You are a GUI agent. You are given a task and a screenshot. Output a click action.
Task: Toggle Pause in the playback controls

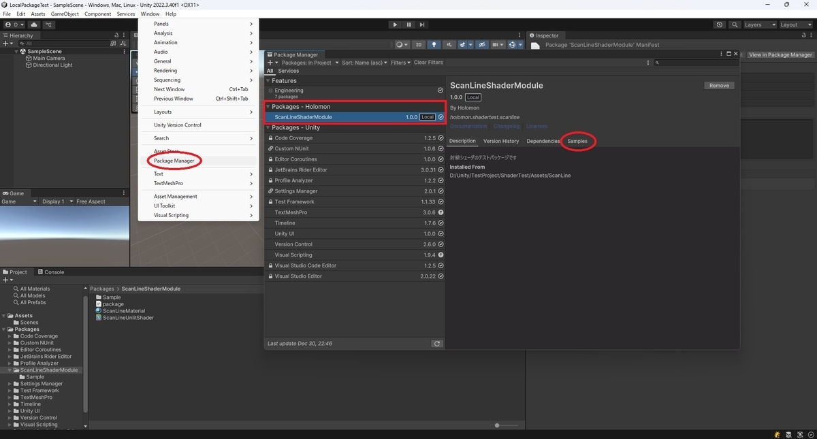tap(408, 24)
